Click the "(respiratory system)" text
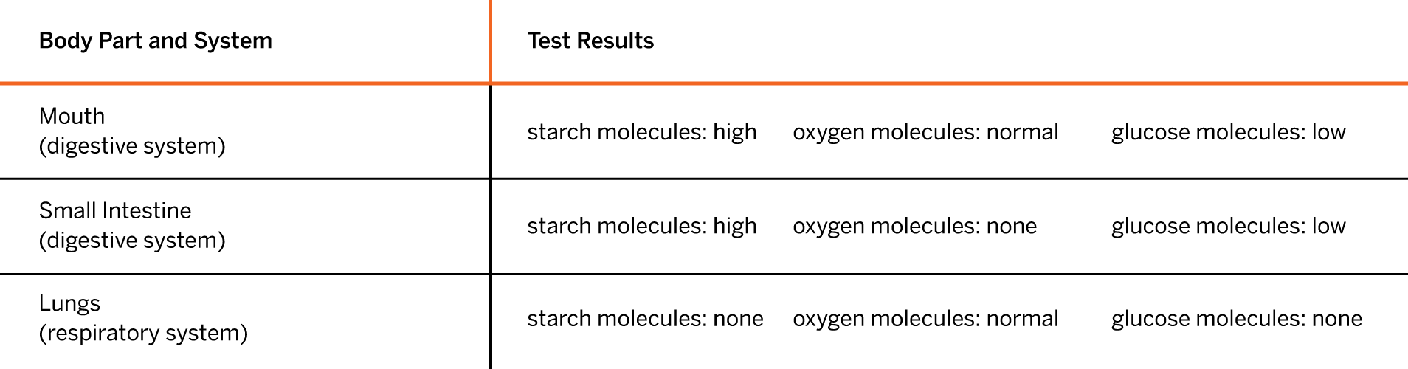The height and width of the screenshot is (369, 1408). click(x=143, y=333)
